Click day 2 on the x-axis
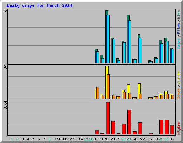 coord(17,139)
